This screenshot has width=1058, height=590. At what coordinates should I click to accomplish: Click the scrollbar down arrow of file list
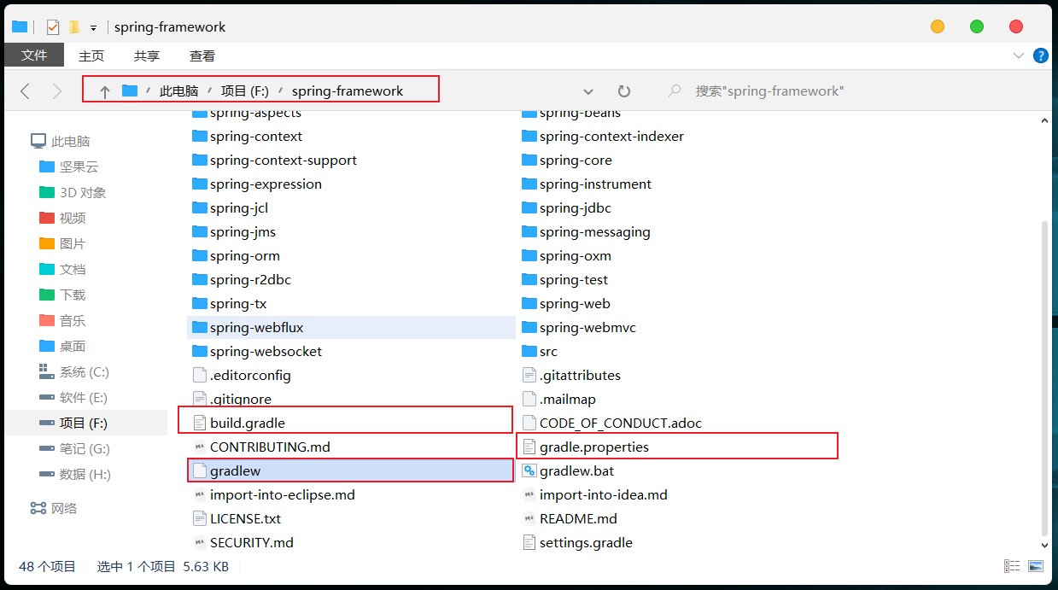[x=1044, y=545]
